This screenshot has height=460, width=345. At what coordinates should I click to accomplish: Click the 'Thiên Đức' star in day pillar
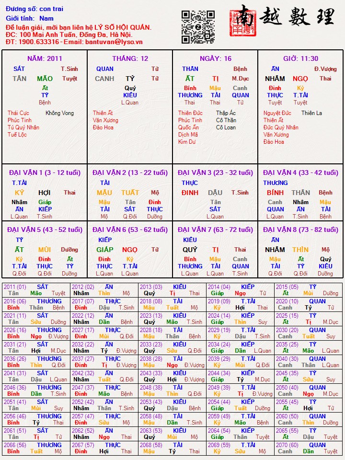(190, 113)
